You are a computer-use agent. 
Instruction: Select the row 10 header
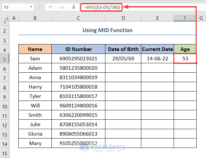[x=5, y=106]
